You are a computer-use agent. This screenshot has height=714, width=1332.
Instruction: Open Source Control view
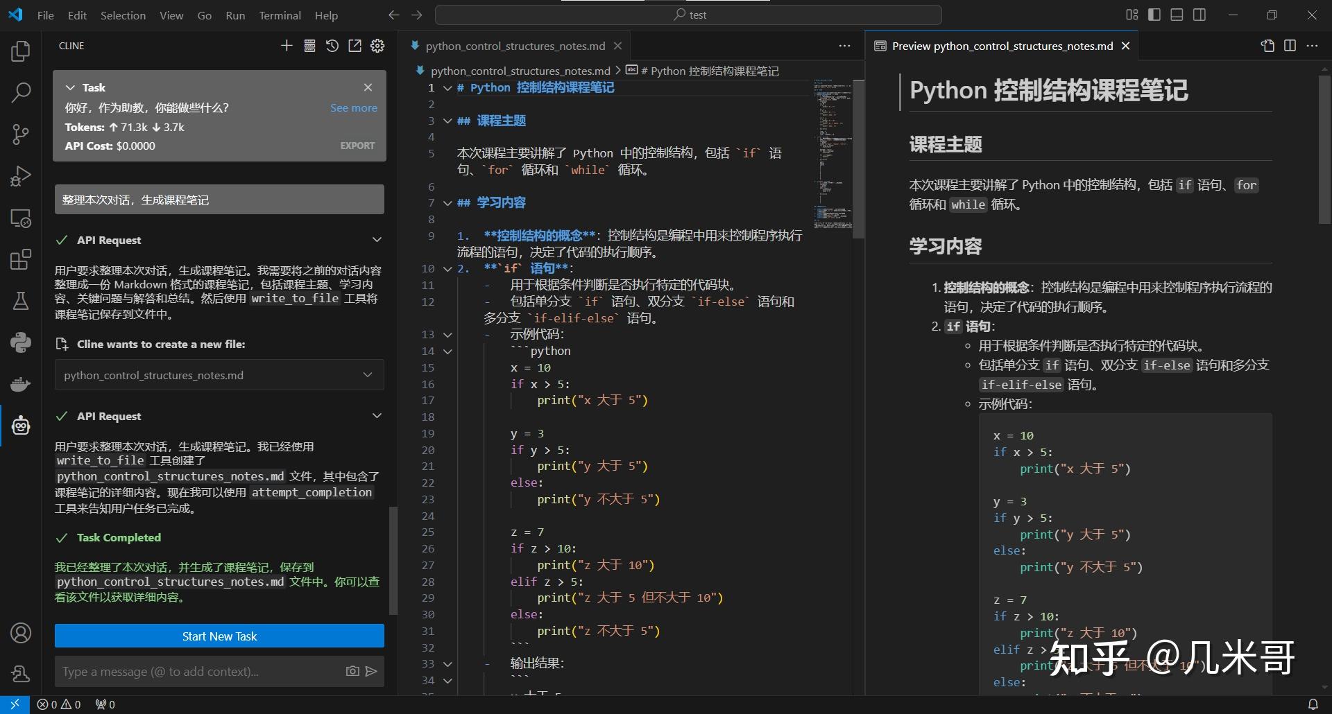pos(21,134)
